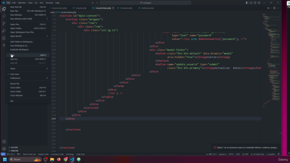Choose Save As... from File menu

coord(28,59)
